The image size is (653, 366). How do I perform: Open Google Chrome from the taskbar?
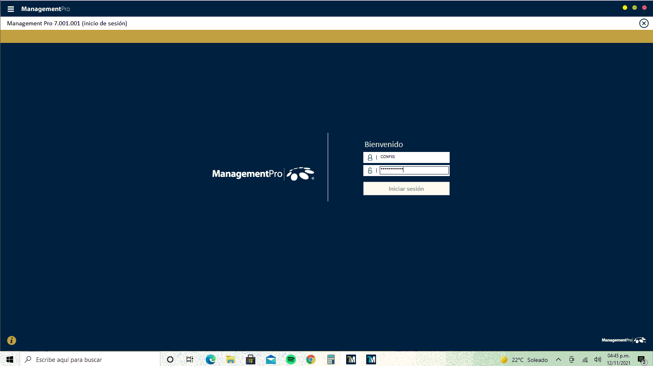311,359
